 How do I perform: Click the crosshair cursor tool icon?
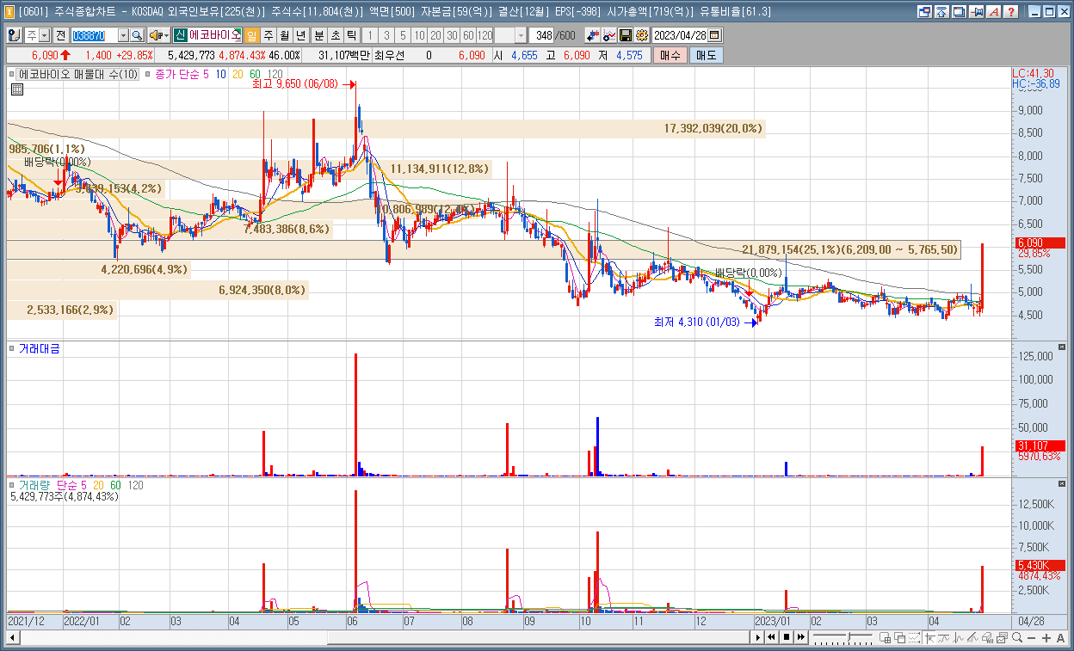(x=929, y=638)
